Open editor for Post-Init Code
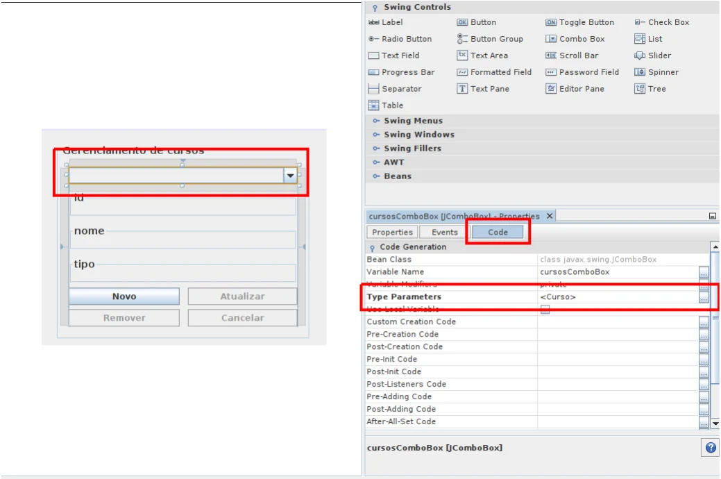The image size is (721, 479). (x=704, y=372)
